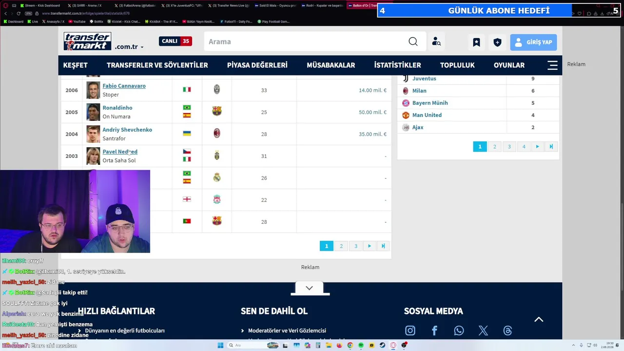Jump to last page of club ranking list
The height and width of the screenshot is (351, 624).
[551, 147]
